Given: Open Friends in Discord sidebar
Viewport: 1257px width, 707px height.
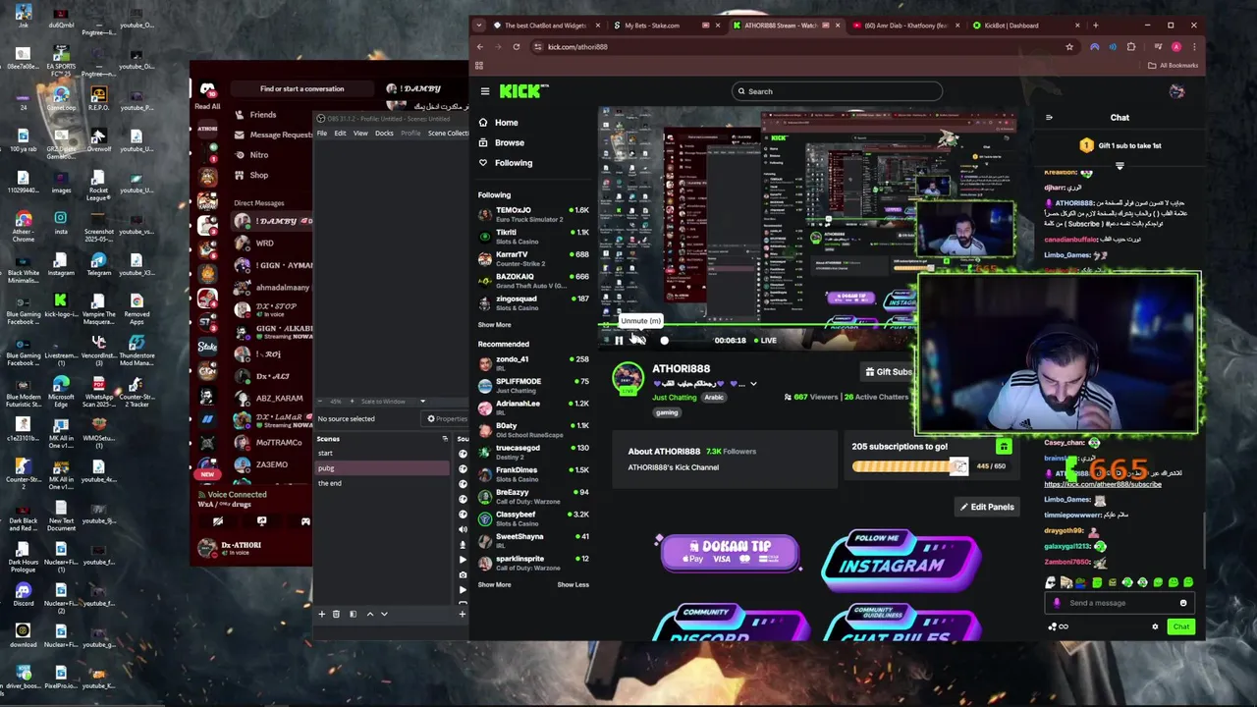Looking at the screenshot, I should click(x=255, y=115).
